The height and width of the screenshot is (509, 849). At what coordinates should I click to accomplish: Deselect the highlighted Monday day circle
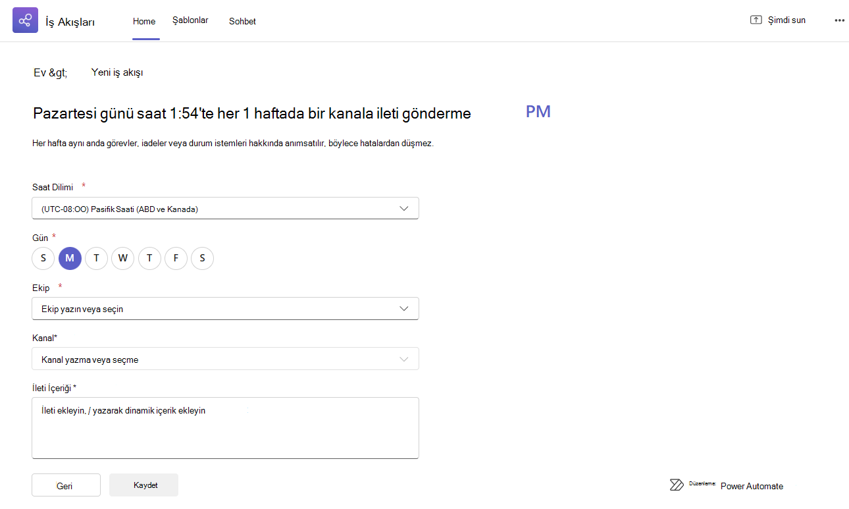click(x=70, y=258)
